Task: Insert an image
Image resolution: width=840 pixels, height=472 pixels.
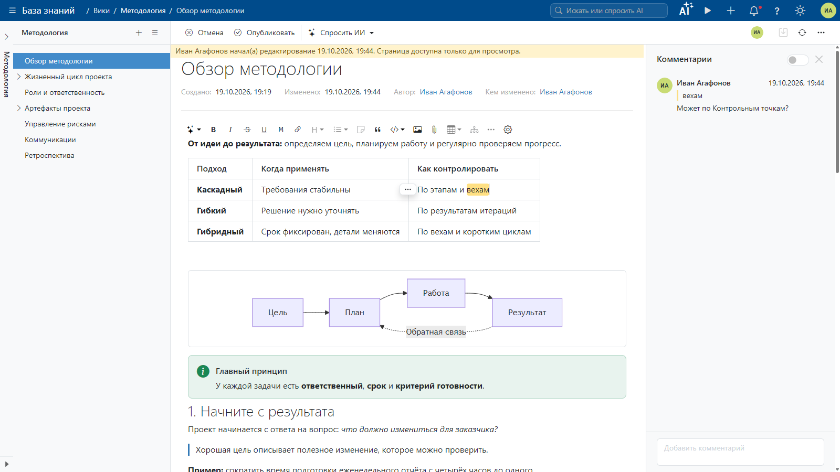Action: click(x=417, y=130)
